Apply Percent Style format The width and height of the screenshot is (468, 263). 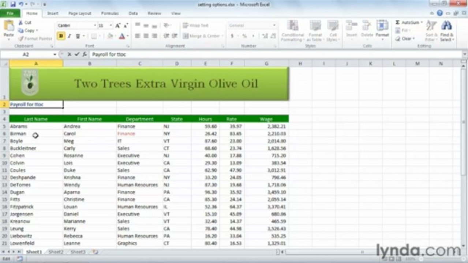(x=244, y=36)
